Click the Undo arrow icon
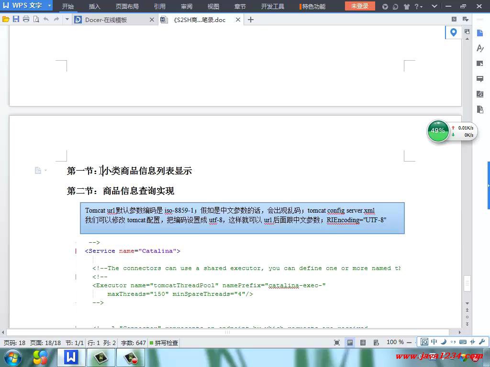The width and height of the screenshot is (490, 367). coord(46,20)
